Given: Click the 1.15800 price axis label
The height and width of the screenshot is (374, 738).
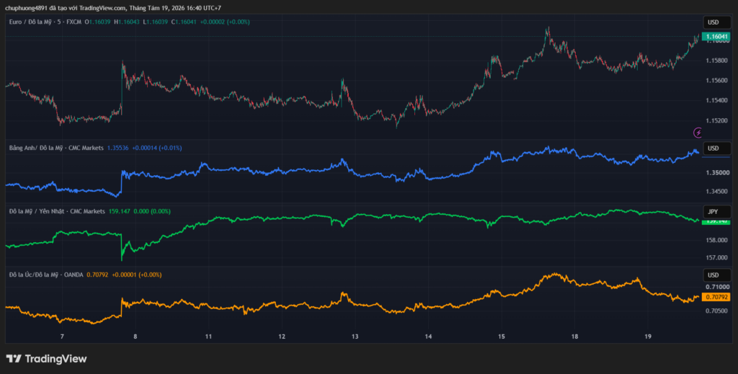Looking at the screenshot, I should 718,61.
